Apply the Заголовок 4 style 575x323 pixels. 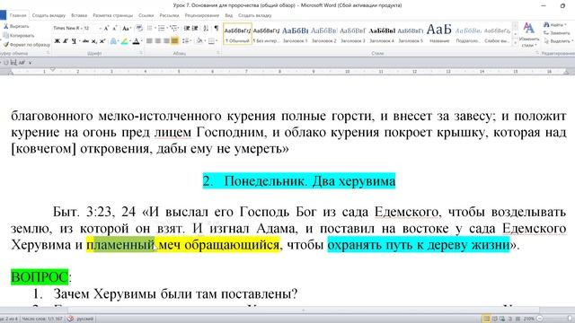click(382, 35)
